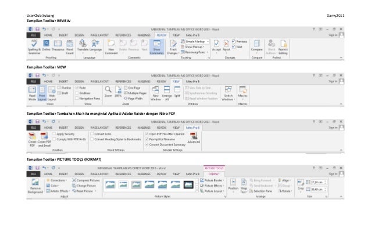Screen dimensions: 371x225
Task: Click New Window in the VIEW ribbon
Action: pos(156,93)
